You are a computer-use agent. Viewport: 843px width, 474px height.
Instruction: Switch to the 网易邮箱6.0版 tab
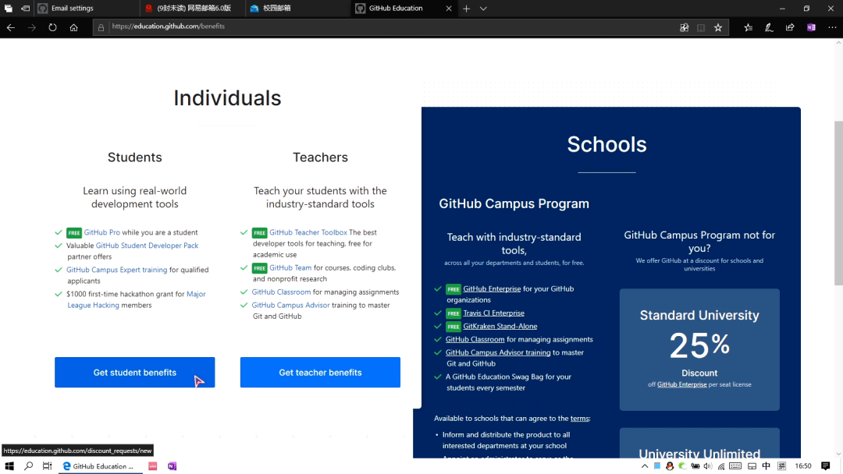pyautogui.click(x=193, y=9)
